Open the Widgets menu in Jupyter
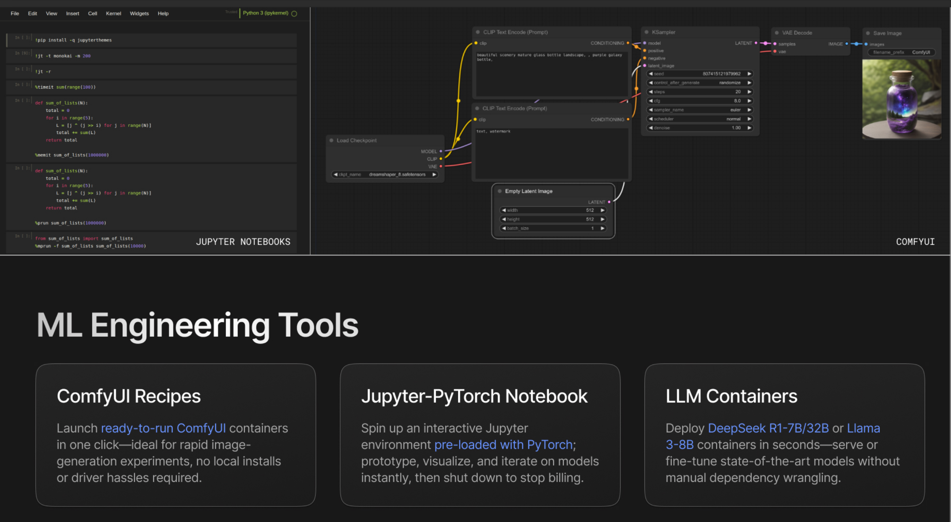 click(139, 13)
